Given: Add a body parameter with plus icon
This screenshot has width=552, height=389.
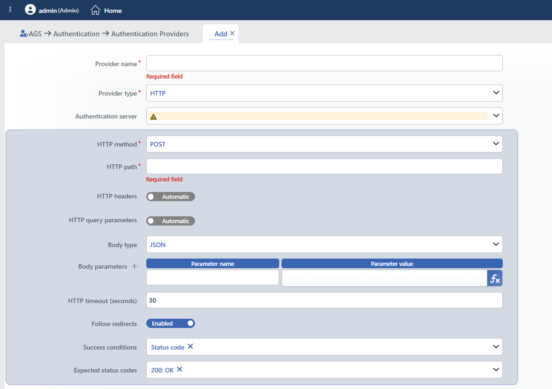Looking at the screenshot, I should [x=134, y=266].
